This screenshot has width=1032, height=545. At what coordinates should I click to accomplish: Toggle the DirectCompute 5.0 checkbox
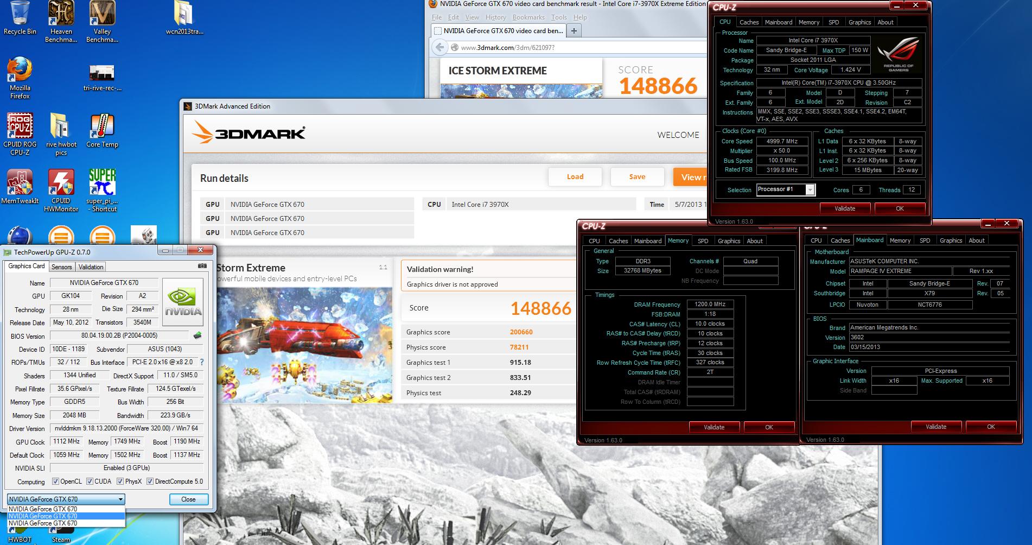tap(150, 481)
